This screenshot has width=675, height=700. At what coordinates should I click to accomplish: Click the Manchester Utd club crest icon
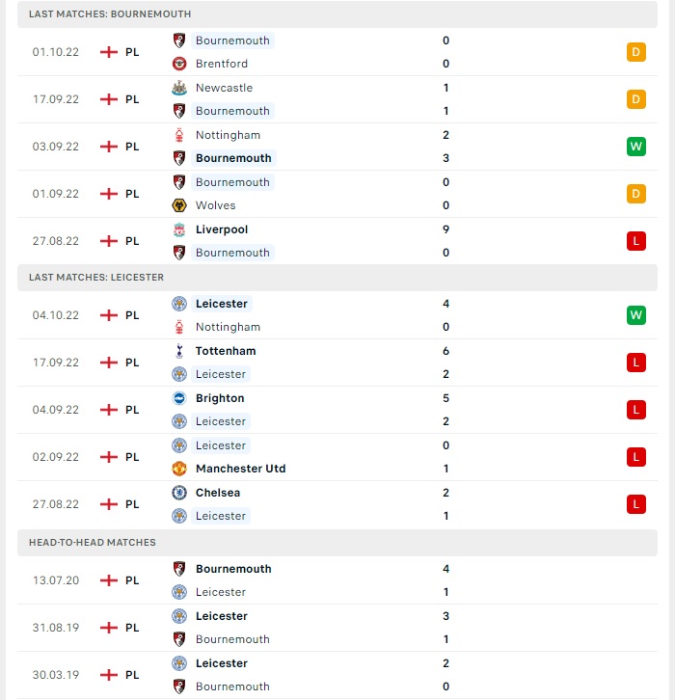179,469
